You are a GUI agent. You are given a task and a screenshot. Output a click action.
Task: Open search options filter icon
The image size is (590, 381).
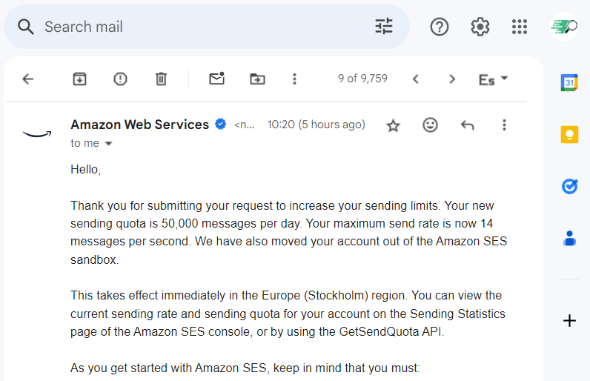[384, 27]
